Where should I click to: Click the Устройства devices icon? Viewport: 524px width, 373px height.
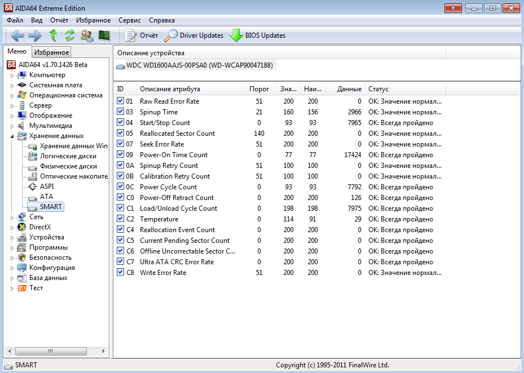point(22,237)
